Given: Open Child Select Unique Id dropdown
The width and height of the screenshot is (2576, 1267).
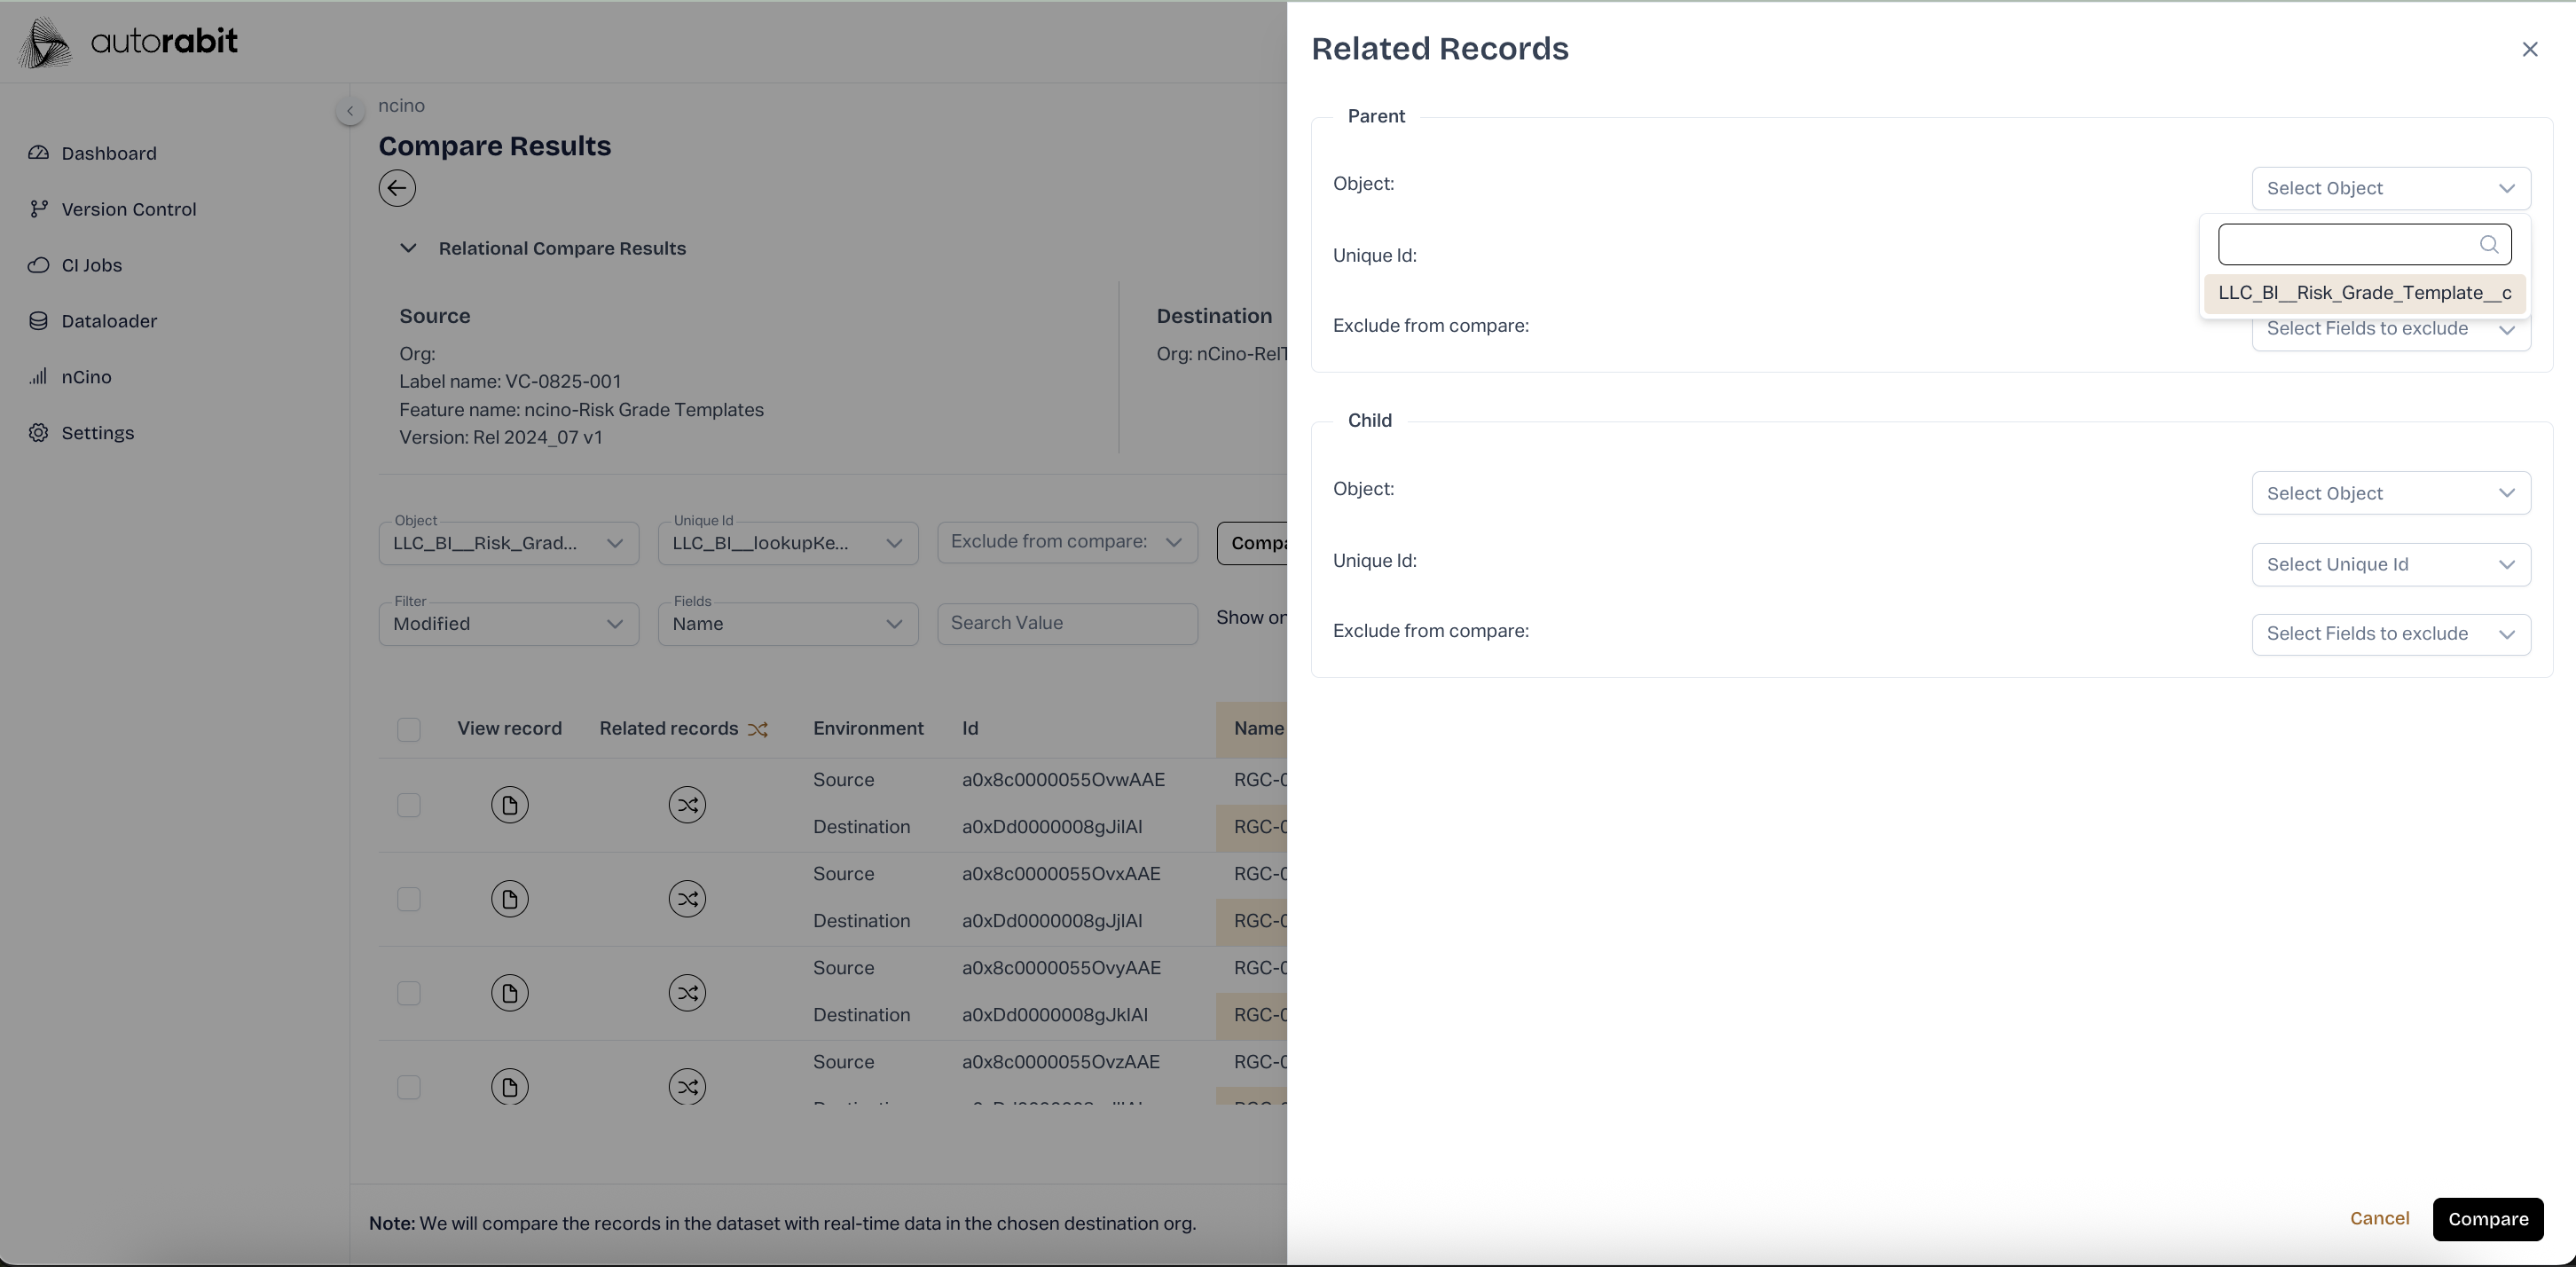Looking at the screenshot, I should pyautogui.click(x=2390, y=565).
